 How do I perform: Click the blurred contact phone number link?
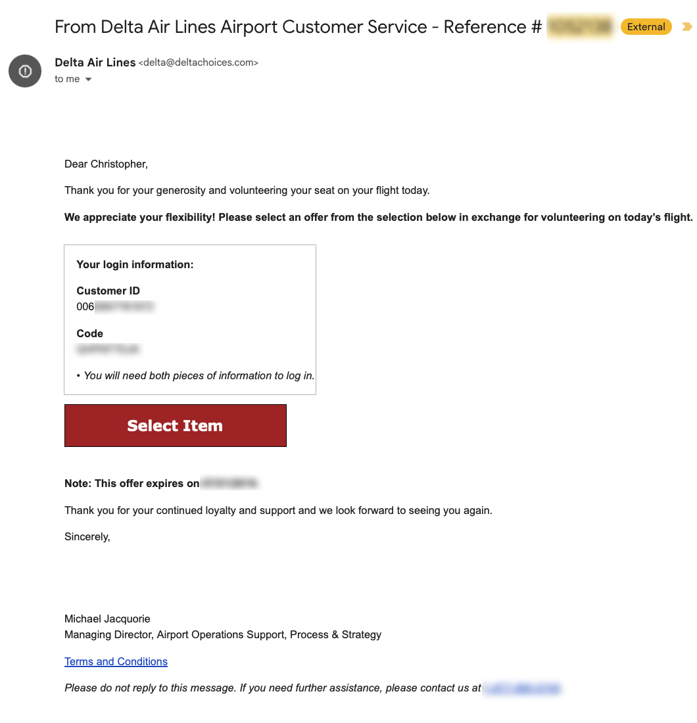[x=522, y=688]
